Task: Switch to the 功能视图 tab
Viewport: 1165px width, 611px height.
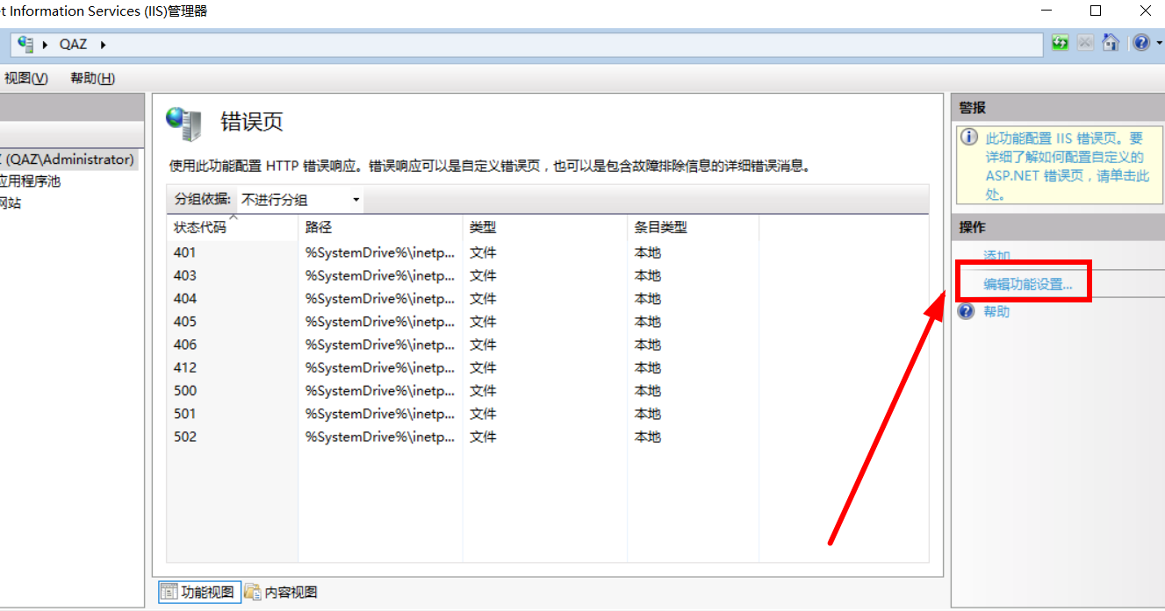Action: tap(198, 593)
